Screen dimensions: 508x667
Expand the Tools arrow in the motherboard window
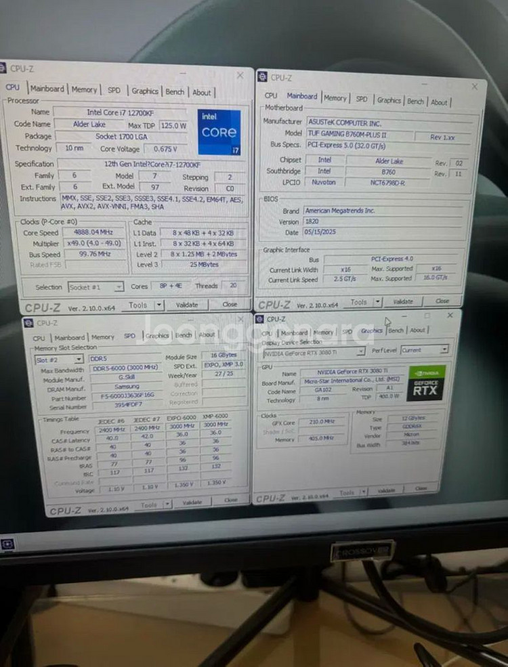[x=377, y=301]
